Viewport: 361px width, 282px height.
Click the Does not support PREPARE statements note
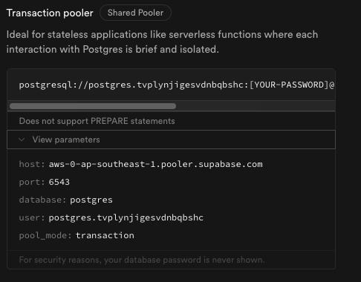[97, 121]
